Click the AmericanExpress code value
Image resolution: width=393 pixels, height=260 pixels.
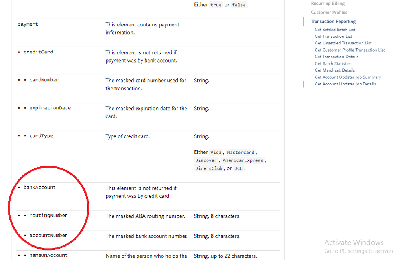click(243, 160)
